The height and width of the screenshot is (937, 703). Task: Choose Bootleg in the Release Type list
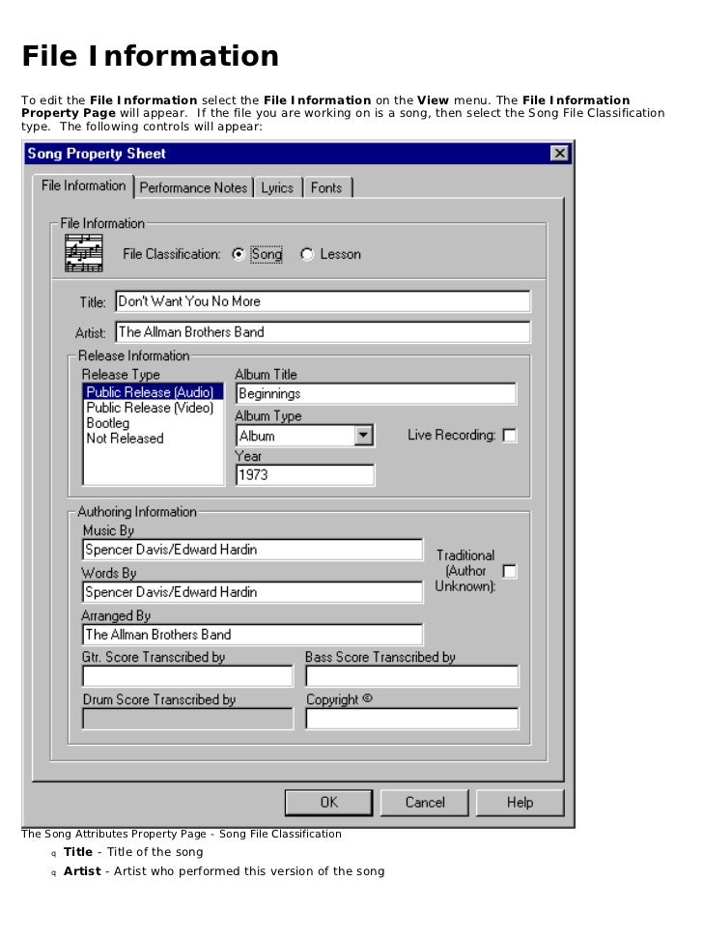click(153, 423)
